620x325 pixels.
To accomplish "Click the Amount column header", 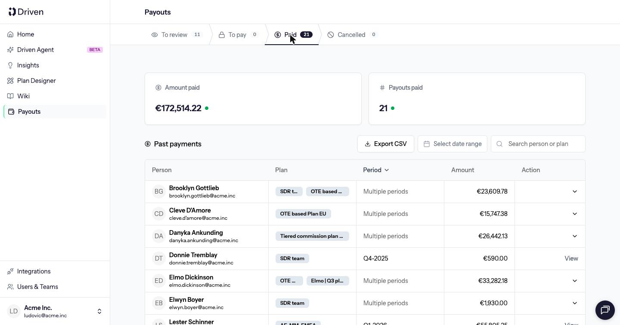I will pyautogui.click(x=462, y=170).
